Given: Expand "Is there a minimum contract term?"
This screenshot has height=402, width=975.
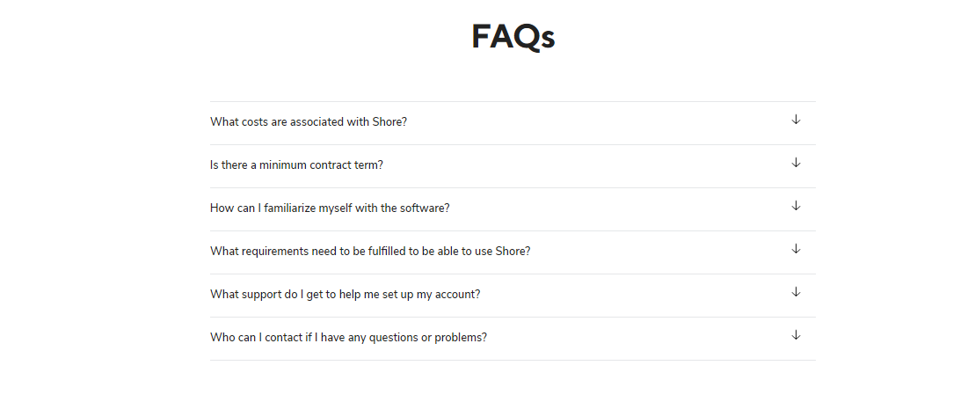Looking at the screenshot, I should (296, 165).
